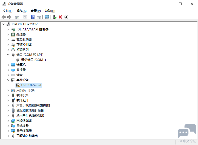Click the Forward arrow toolbar icon

click(9, 17)
